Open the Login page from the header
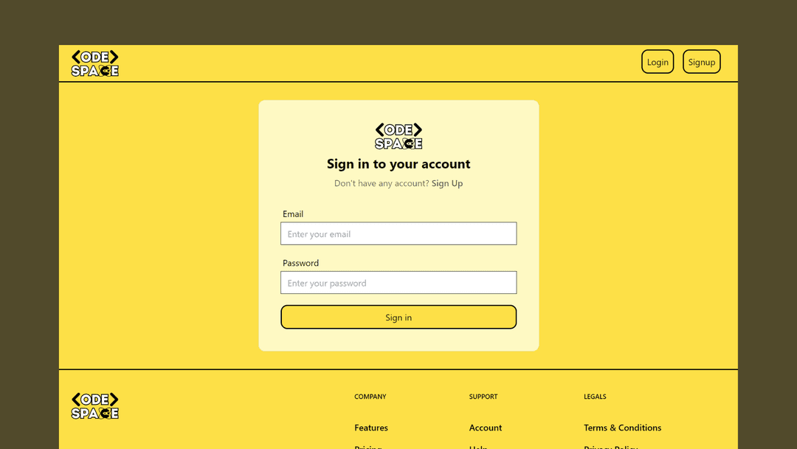The image size is (797, 449). 658,62
